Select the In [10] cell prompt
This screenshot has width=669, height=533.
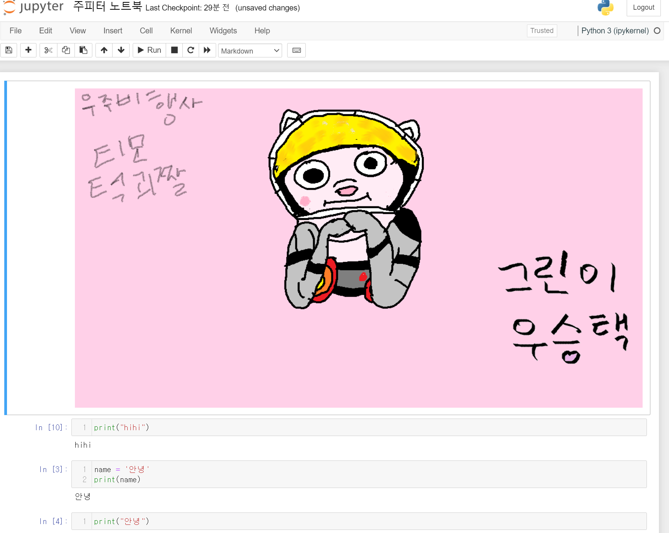pyautogui.click(x=51, y=427)
